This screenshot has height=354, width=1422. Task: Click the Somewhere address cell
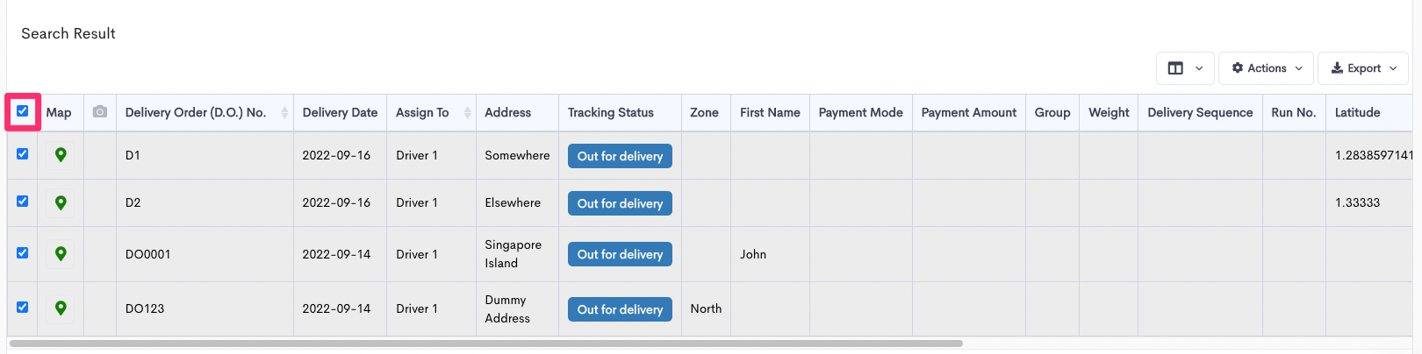[x=517, y=155]
